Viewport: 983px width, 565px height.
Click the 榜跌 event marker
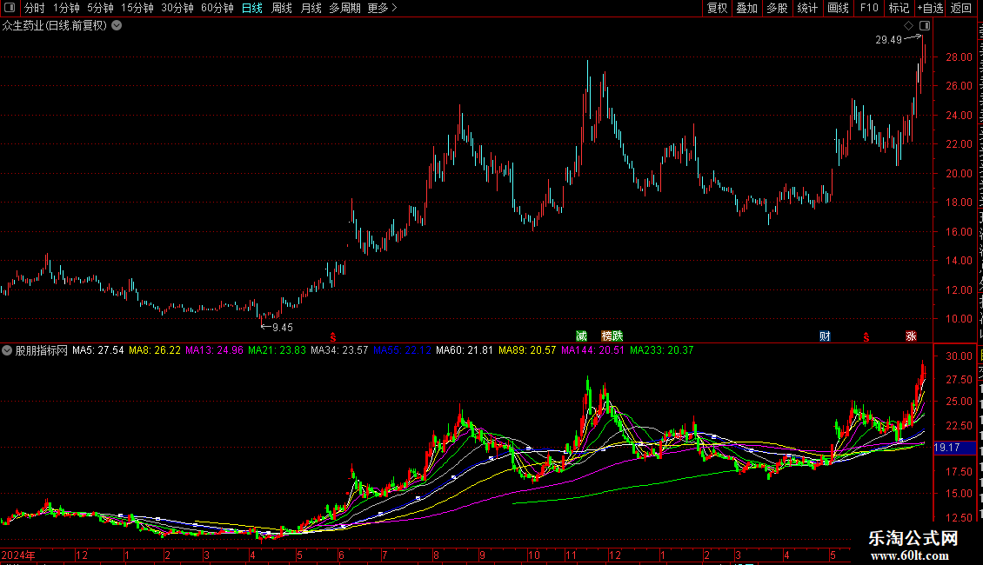point(612,336)
